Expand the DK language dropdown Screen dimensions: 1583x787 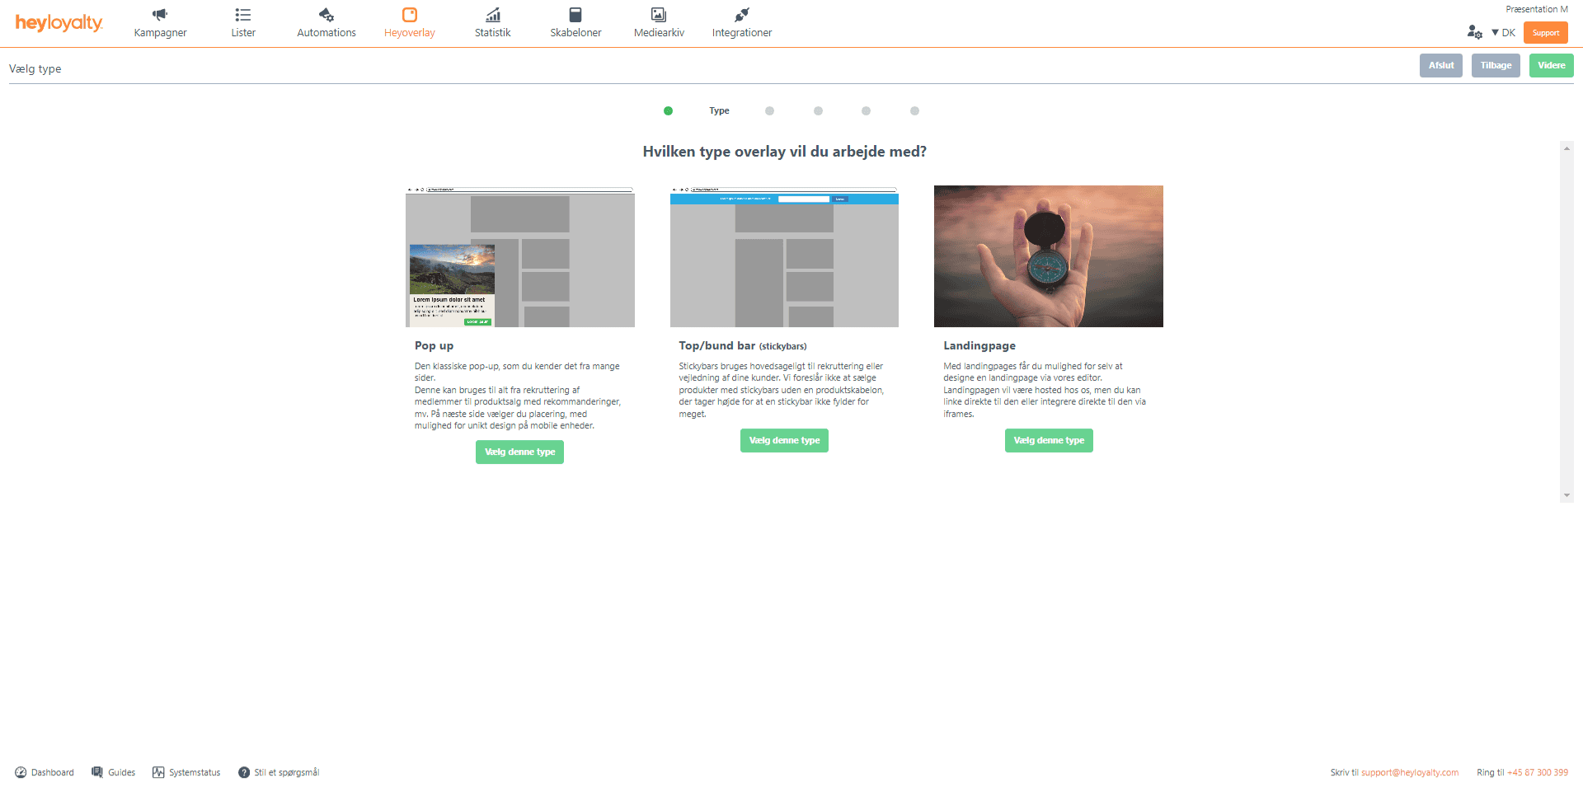[1503, 33]
